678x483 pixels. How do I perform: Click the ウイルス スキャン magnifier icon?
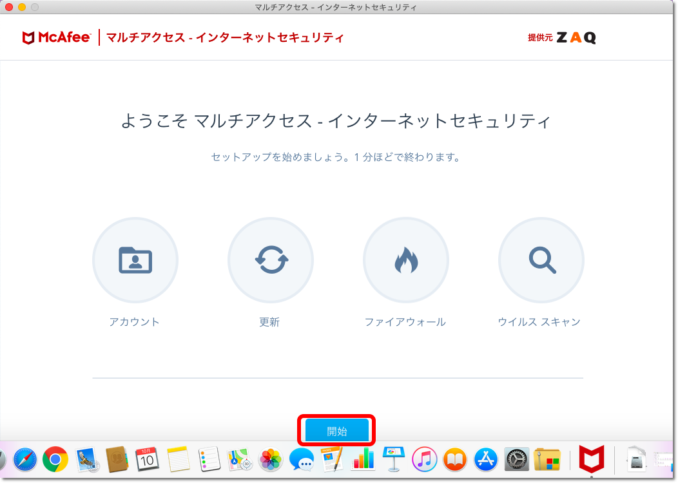pyautogui.click(x=541, y=260)
